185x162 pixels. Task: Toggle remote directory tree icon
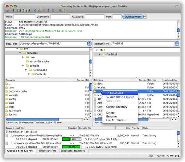pos(23,11)
